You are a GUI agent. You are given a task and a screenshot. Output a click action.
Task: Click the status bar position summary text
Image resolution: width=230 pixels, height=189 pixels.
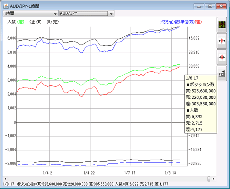tap(86, 184)
